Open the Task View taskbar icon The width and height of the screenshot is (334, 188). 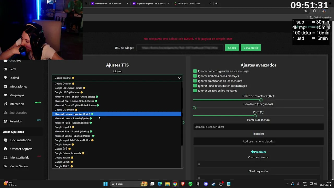coord(152,184)
